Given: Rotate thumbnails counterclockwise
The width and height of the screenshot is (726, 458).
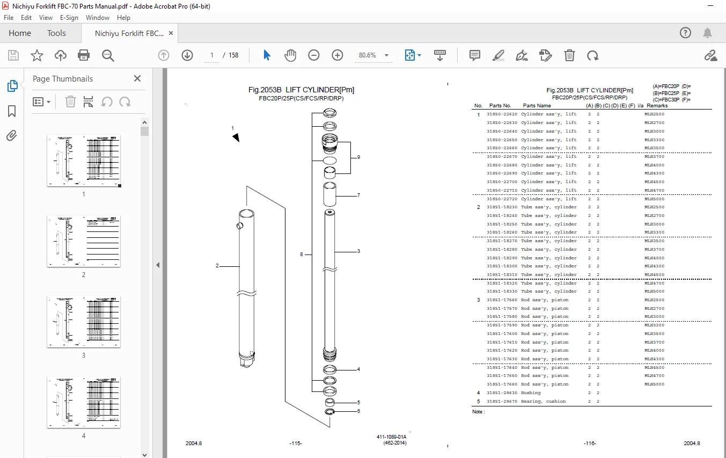Looking at the screenshot, I should click(x=107, y=101).
